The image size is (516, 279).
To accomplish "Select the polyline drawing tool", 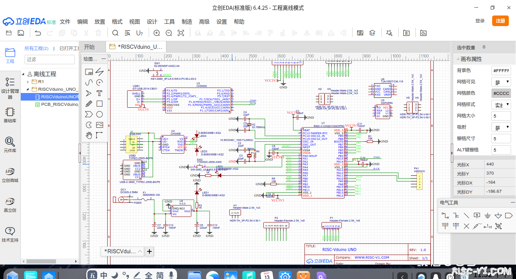I will [99, 72].
